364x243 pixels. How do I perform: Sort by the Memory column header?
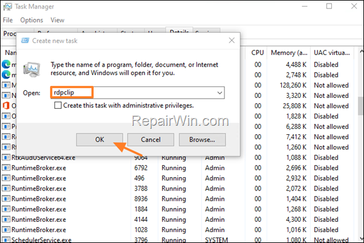click(x=289, y=53)
